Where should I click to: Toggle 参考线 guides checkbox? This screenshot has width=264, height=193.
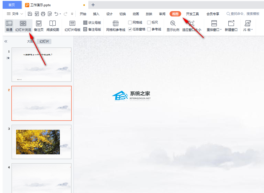[149, 30]
